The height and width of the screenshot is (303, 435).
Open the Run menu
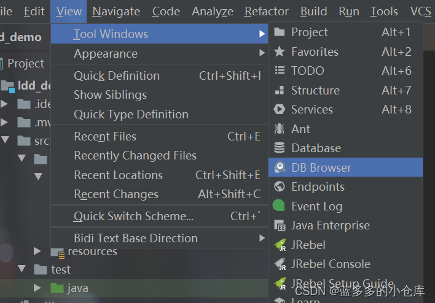pos(349,12)
